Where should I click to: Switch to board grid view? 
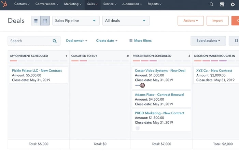pos(45,21)
